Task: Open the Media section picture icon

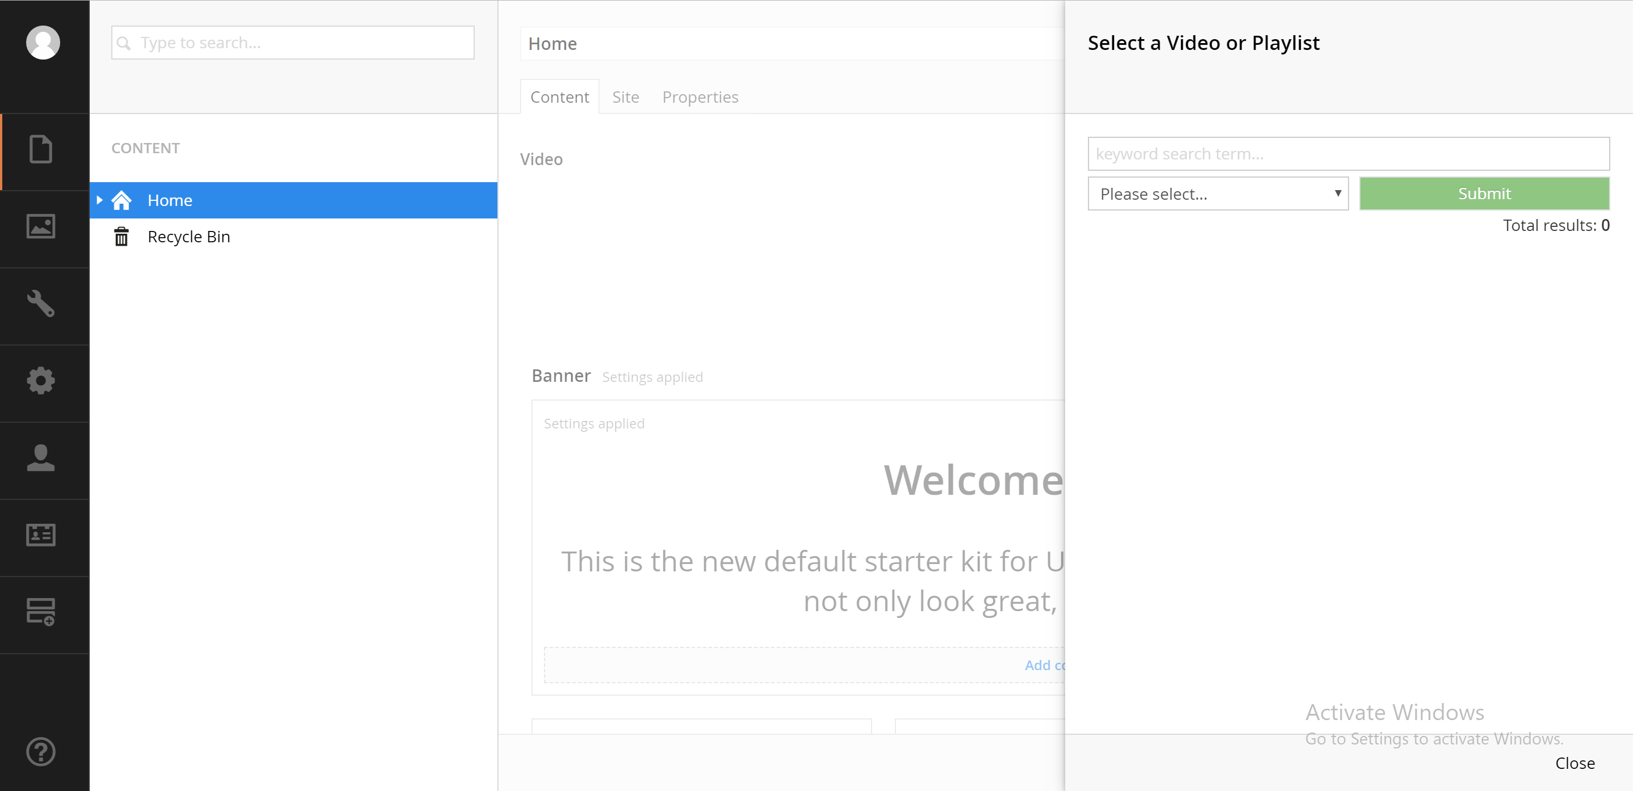Action: [41, 226]
